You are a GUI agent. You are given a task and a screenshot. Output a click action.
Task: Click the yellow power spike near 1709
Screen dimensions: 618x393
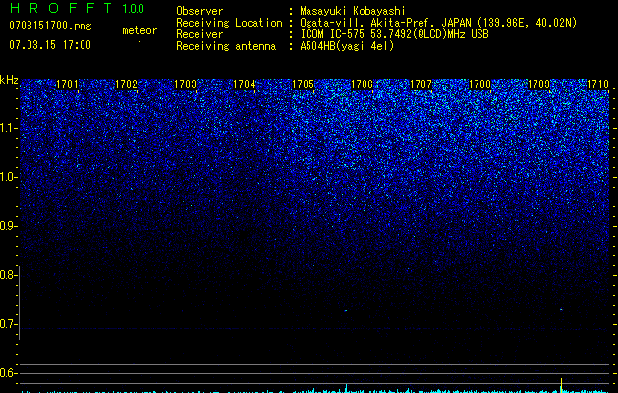coord(561,385)
